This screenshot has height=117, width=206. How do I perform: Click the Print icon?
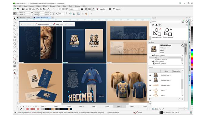(x=33, y=9)
